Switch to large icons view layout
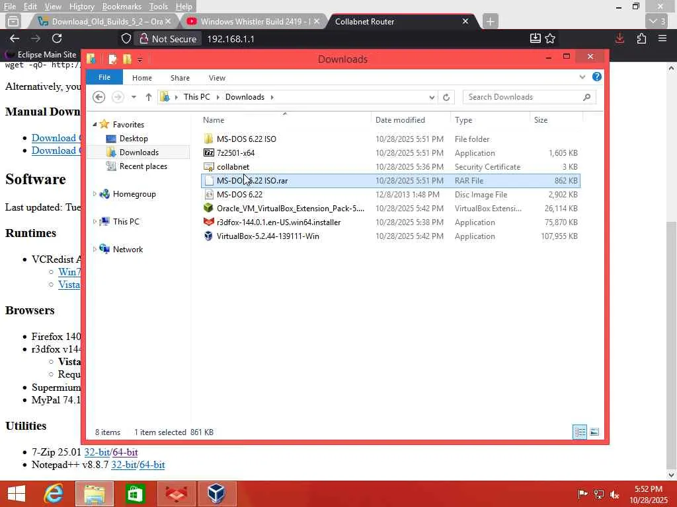The height and width of the screenshot is (507, 677). [594, 432]
